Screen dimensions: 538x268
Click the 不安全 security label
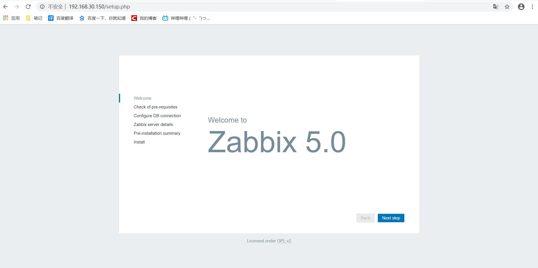pos(55,7)
